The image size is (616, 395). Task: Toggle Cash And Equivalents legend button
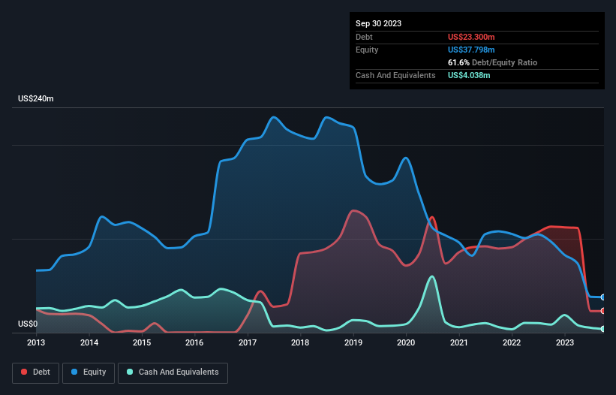coord(173,372)
